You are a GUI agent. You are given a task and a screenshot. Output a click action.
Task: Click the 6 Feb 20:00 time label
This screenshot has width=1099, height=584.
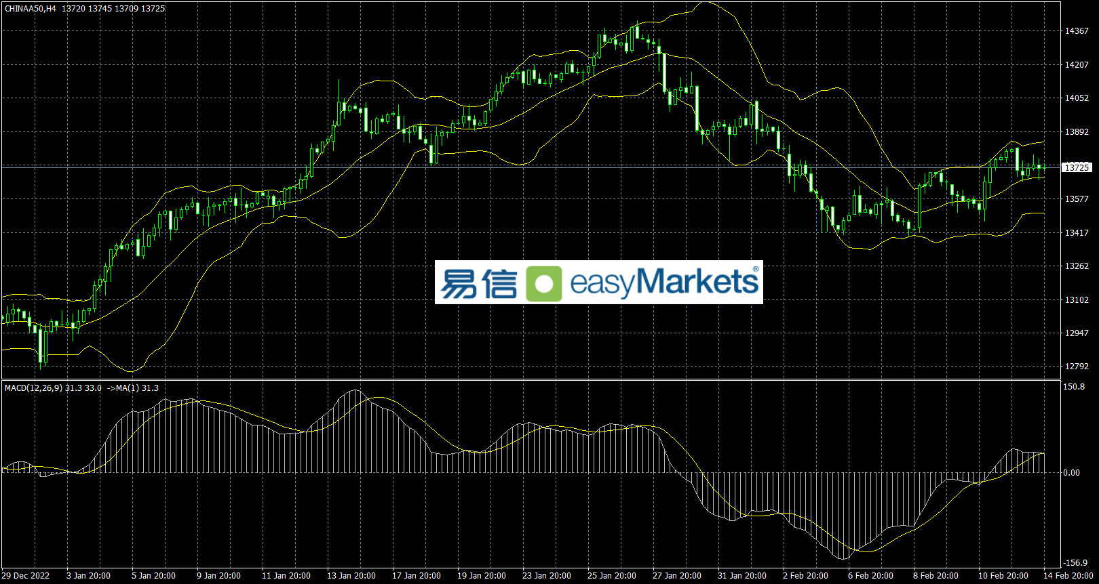(x=870, y=576)
